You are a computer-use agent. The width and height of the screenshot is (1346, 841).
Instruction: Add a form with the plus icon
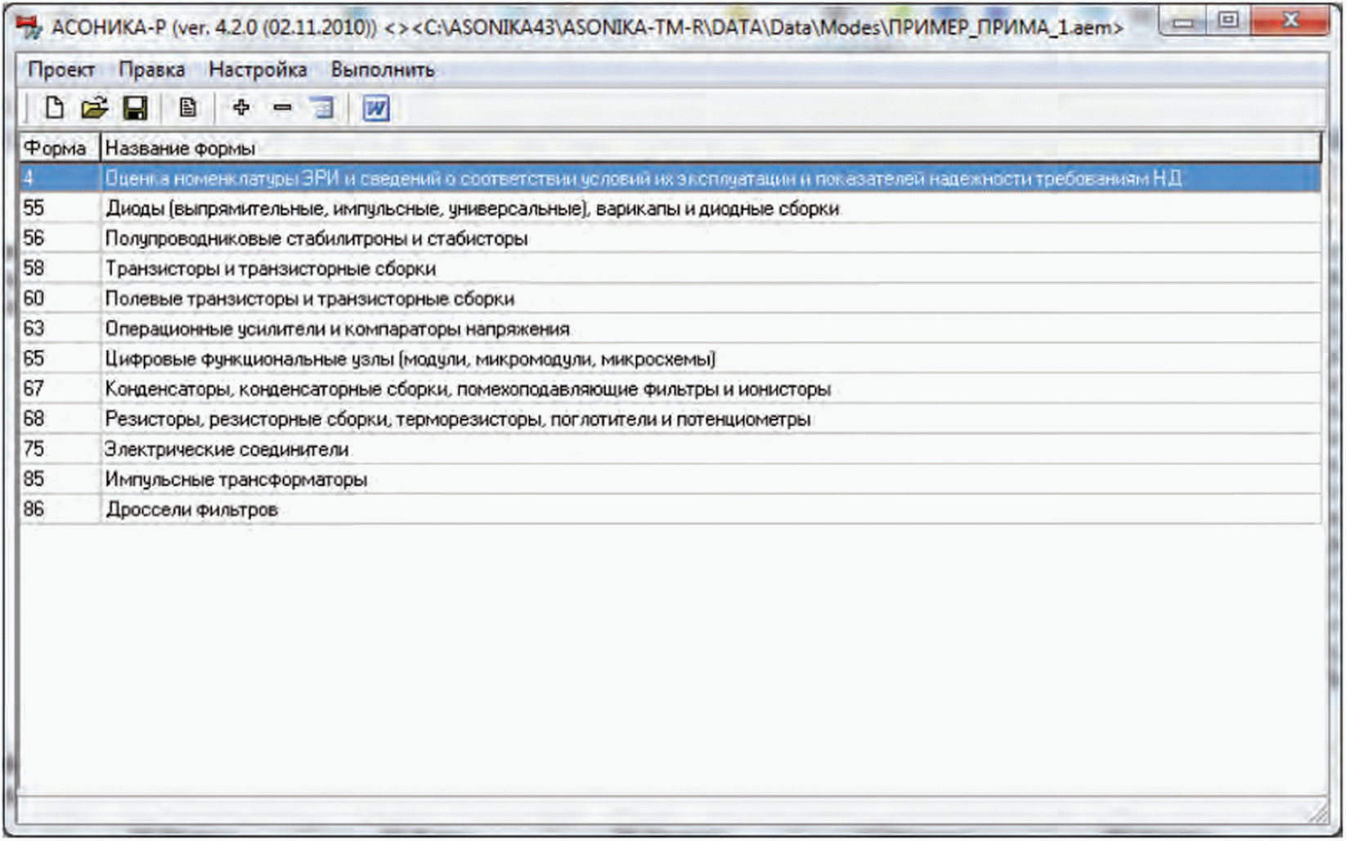241,107
